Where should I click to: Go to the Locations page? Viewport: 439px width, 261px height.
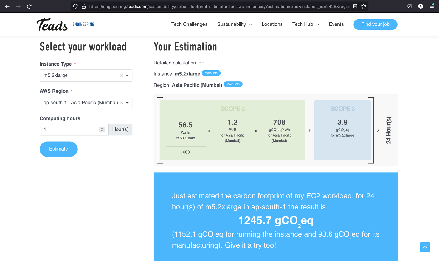(272, 24)
